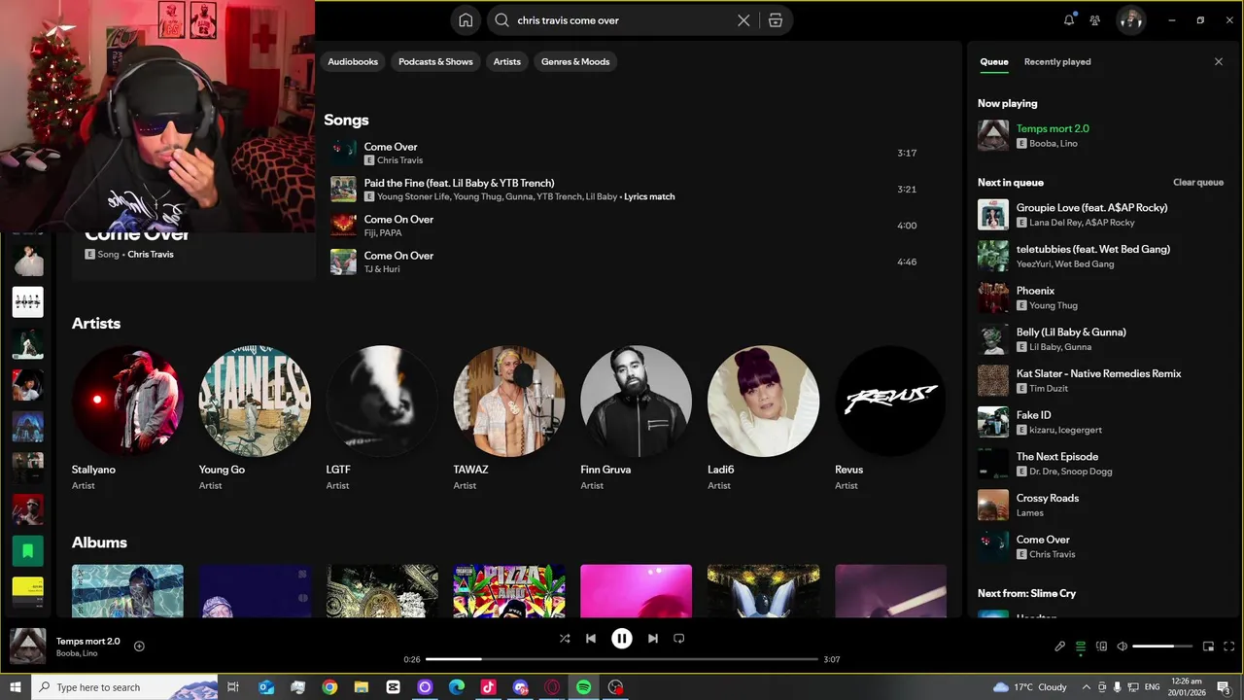Switch to the Recently played tab
The height and width of the screenshot is (700, 1244).
pos(1057,61)
